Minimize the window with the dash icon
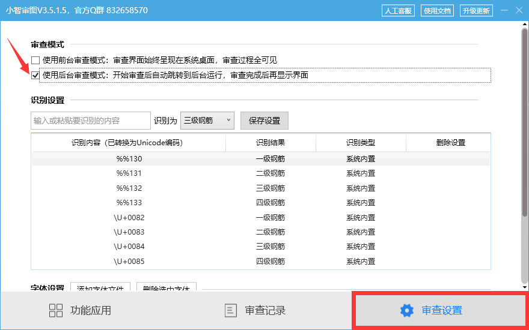Screen dimensions: 529x330 click(x=503, y=10)
